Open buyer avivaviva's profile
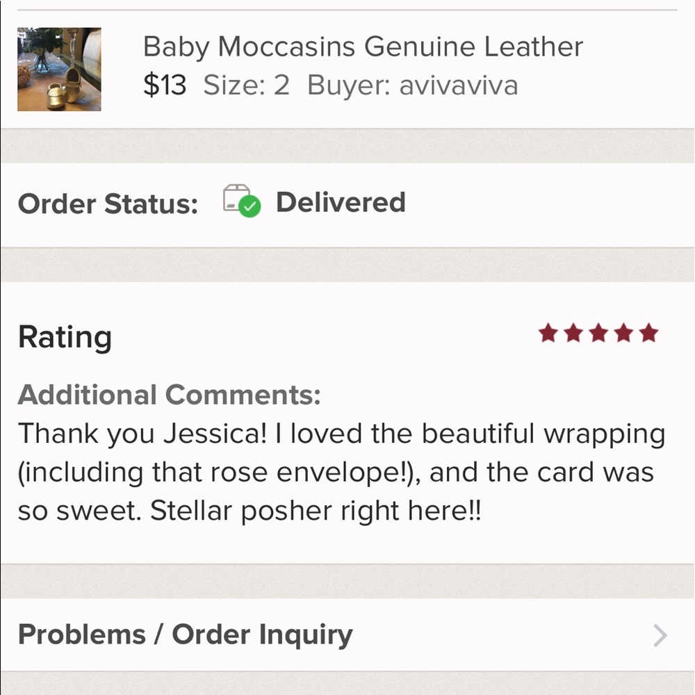 click(x=458, y=85)
